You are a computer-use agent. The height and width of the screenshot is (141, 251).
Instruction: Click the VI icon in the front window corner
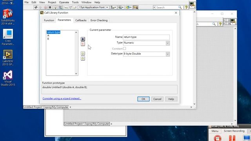click(193, 5)
